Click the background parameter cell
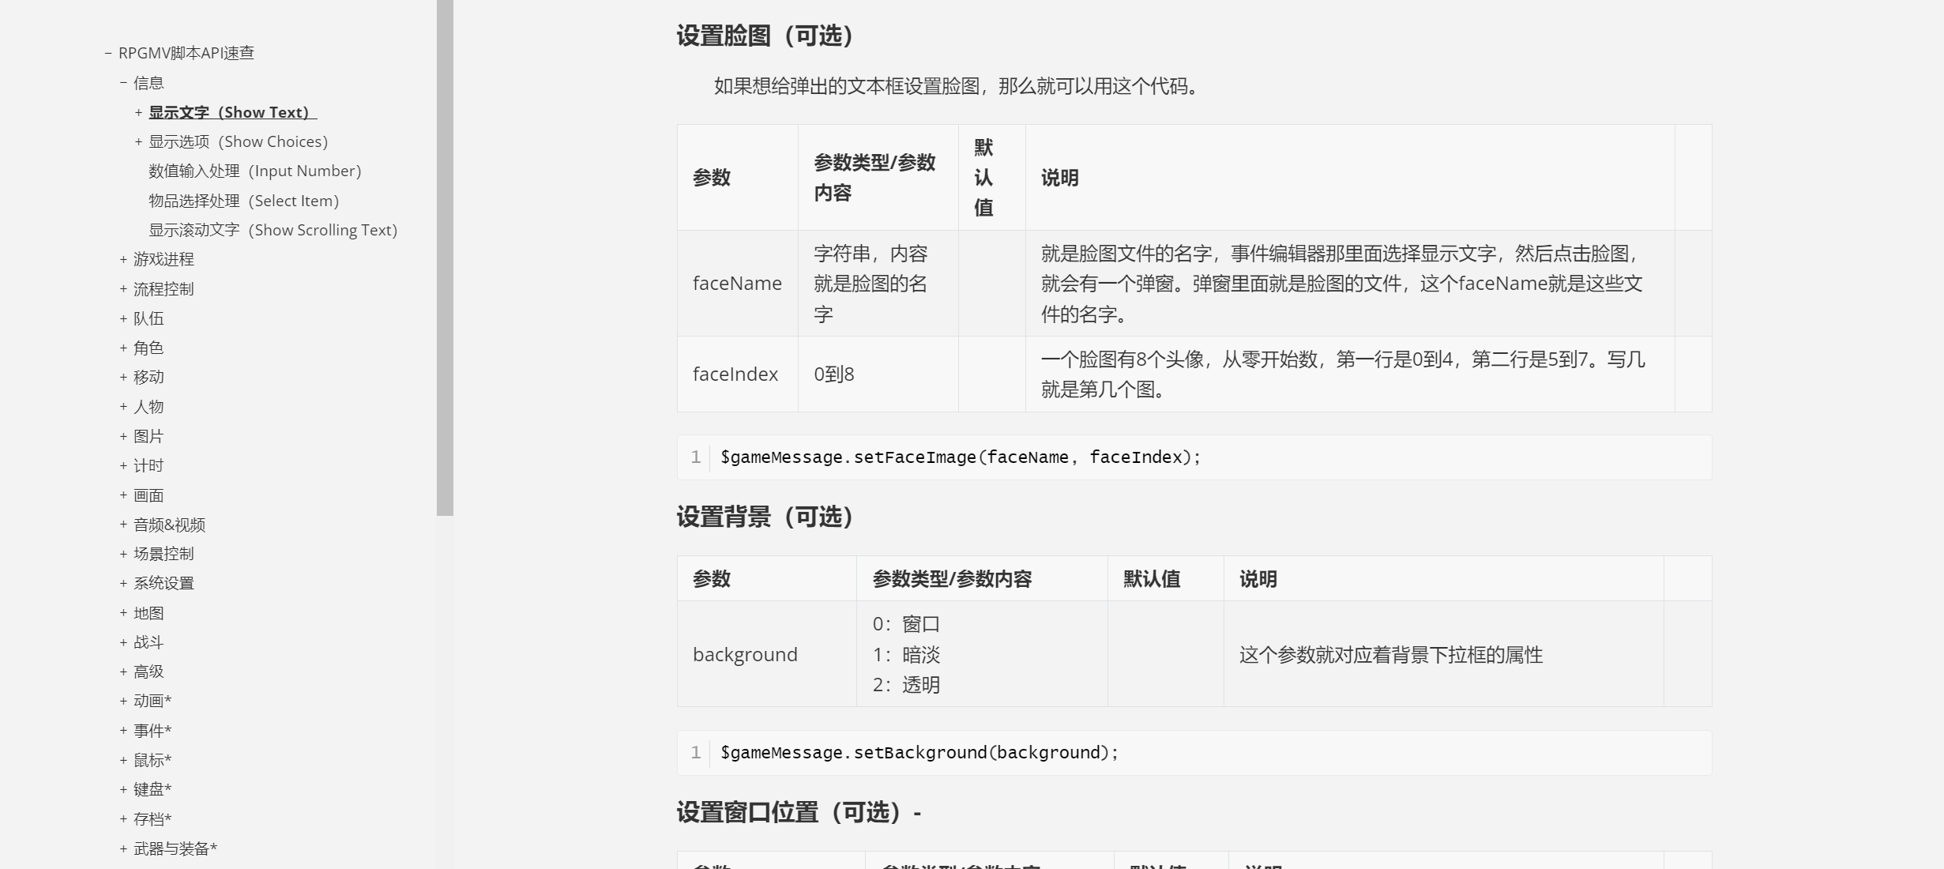Image resolution: width=1944 pixels, height=869 pixels. click(767, 654)
